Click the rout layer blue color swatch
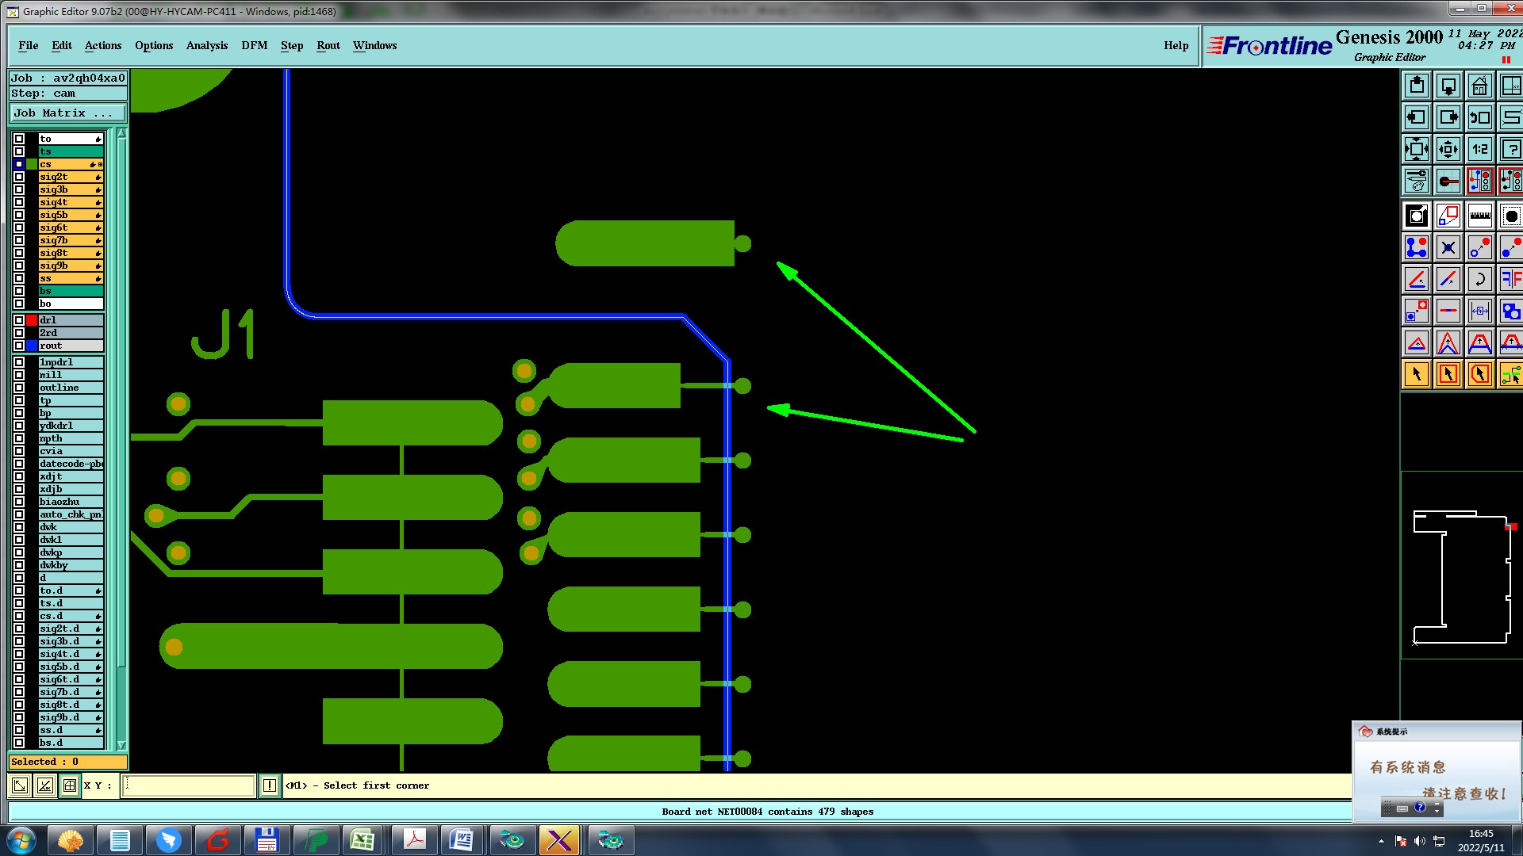Viewport: 1523px width, 856px height. pos(32,346)
